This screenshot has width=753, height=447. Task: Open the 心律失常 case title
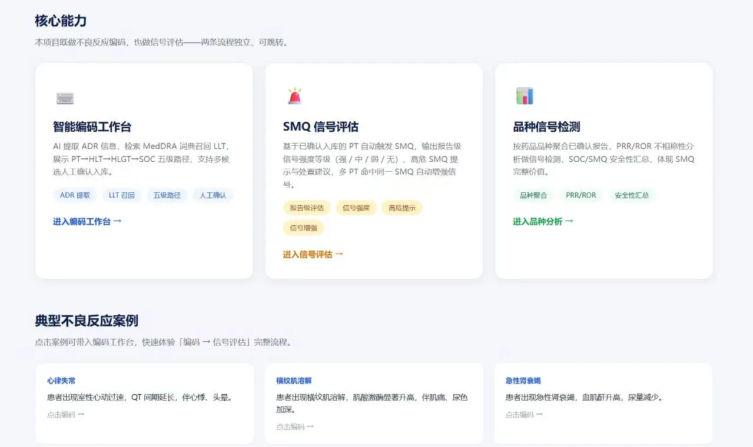pyautogui.click(x=61, y=381)
